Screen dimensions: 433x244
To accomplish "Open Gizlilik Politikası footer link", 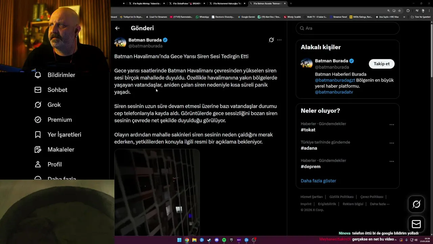I will point(341,197).
